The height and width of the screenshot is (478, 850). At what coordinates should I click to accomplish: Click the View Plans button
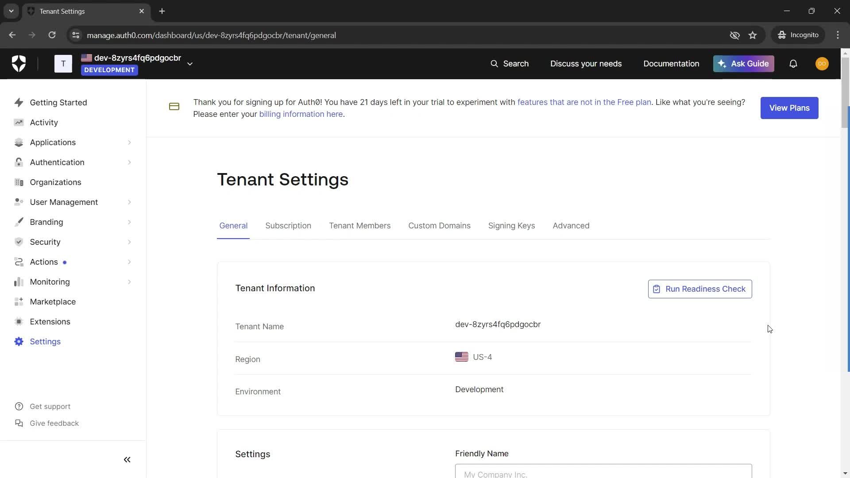point(789,108)
